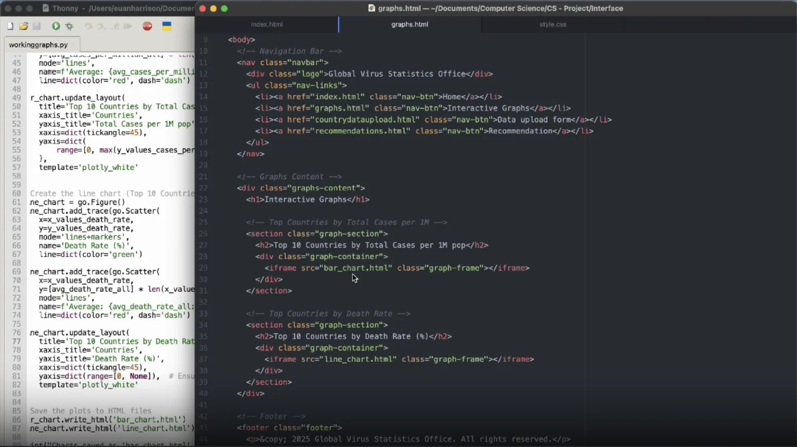This screenshot has width=797, height=447.
Task: Start the debugger with Thonny's bug icon
Action: click(69, 26)
